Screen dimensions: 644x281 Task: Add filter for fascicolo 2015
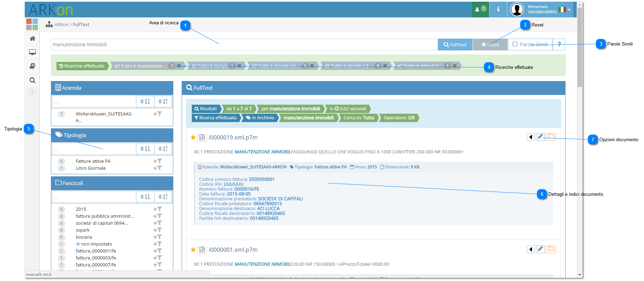(x=158, y=209)
